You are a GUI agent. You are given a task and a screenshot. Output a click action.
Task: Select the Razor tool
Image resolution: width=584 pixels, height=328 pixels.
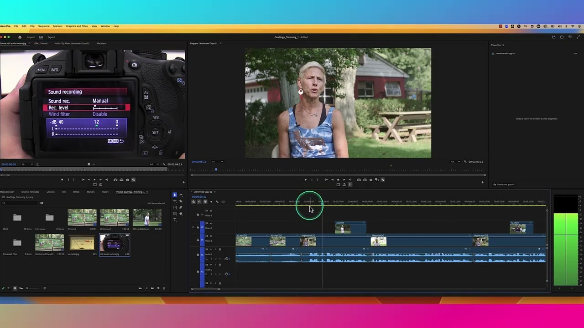(x=181, y=201)
